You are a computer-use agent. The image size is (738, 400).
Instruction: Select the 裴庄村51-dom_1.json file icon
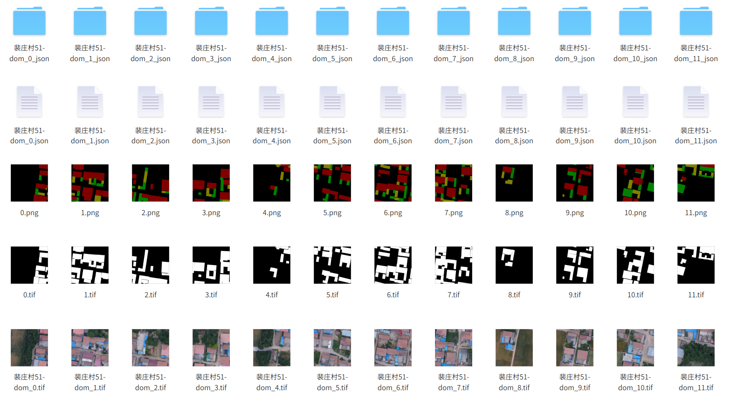coord(90,101)
